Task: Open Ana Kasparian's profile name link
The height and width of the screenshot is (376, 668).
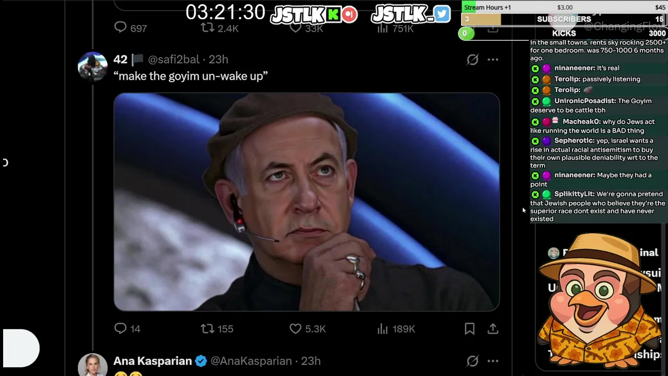Action: [152, 361]
